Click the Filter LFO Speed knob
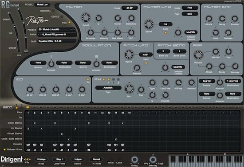Screen dimensions: 244x167 (149, 24)
